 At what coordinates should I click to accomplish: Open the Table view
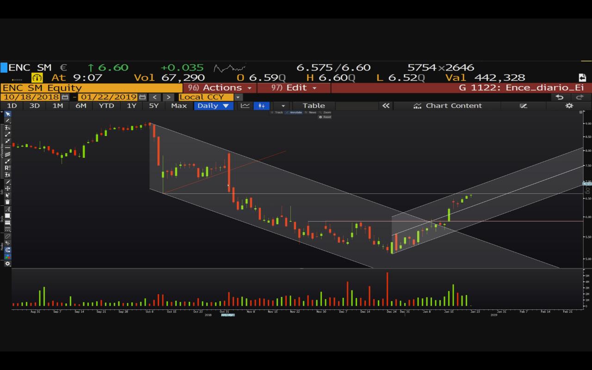coord(314,106)
